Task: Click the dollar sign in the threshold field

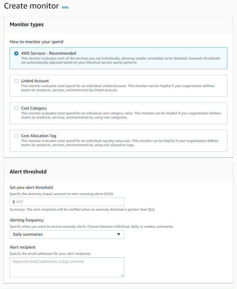Action: (x=14, y=202)
